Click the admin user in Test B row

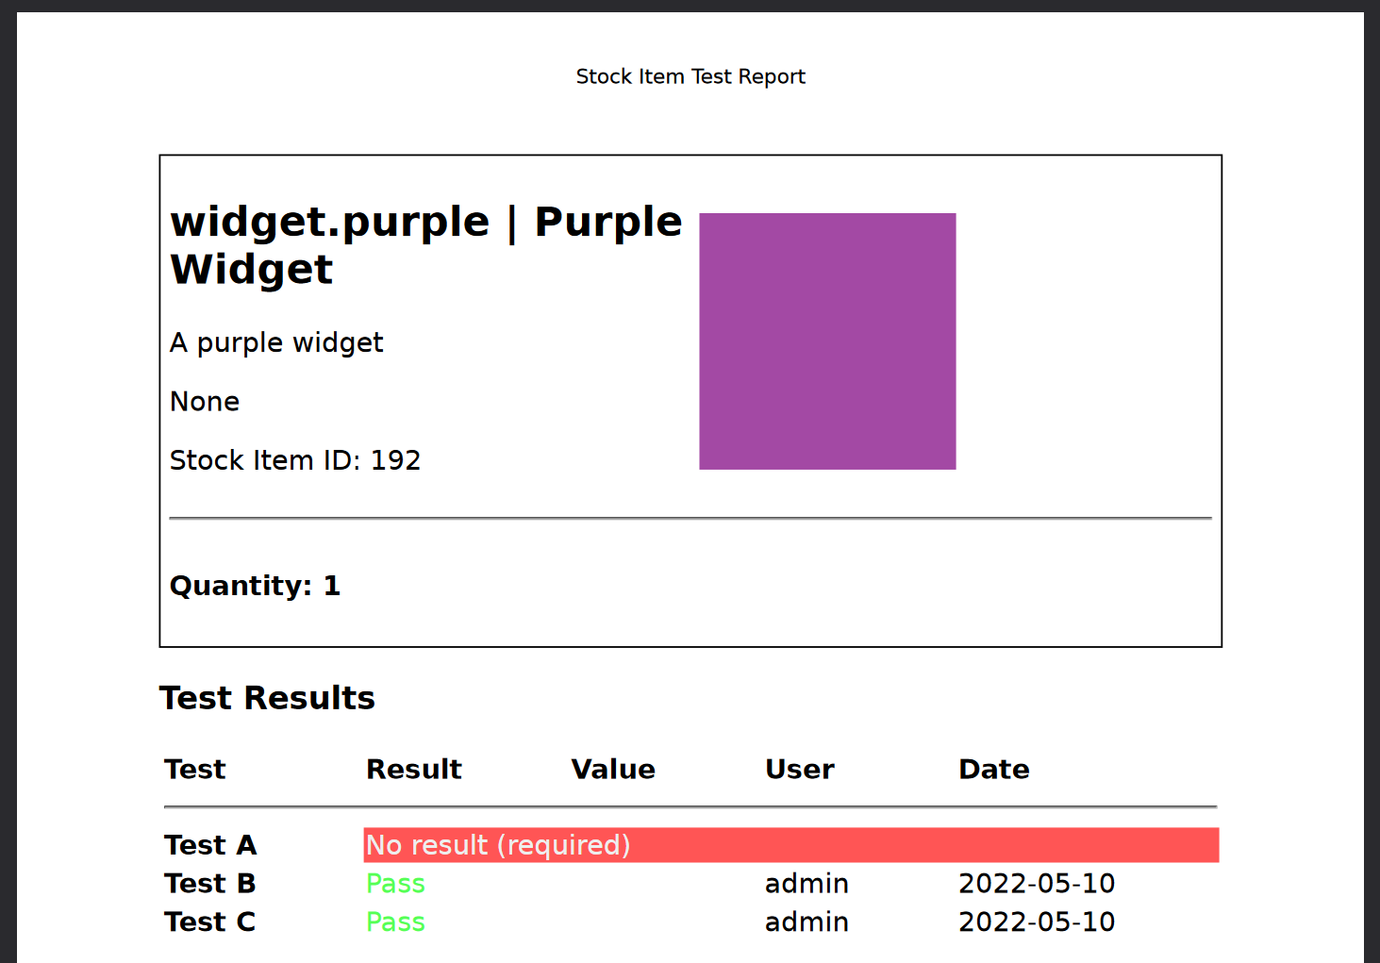[x=806, y=884]
